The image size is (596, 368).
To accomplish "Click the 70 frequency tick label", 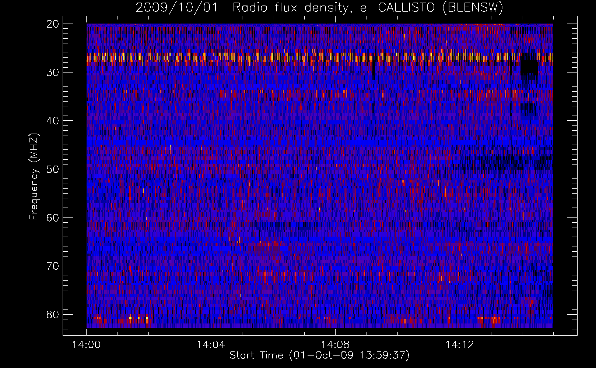I will pyautogui.click(x=53, y=266).
